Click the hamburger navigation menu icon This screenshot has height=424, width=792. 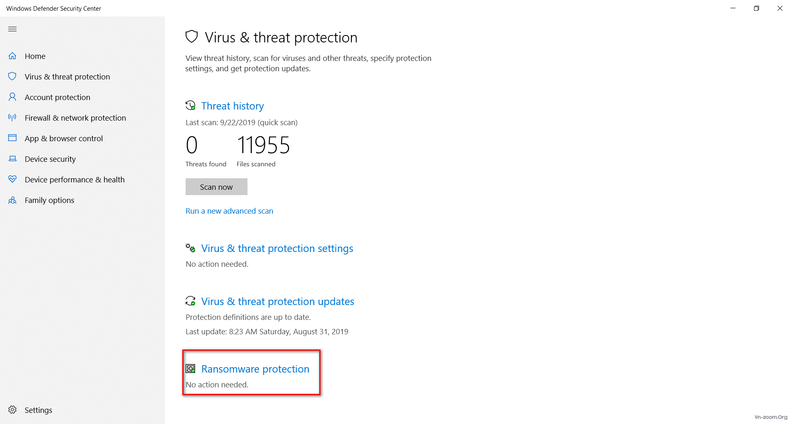(x=12, y=29)
